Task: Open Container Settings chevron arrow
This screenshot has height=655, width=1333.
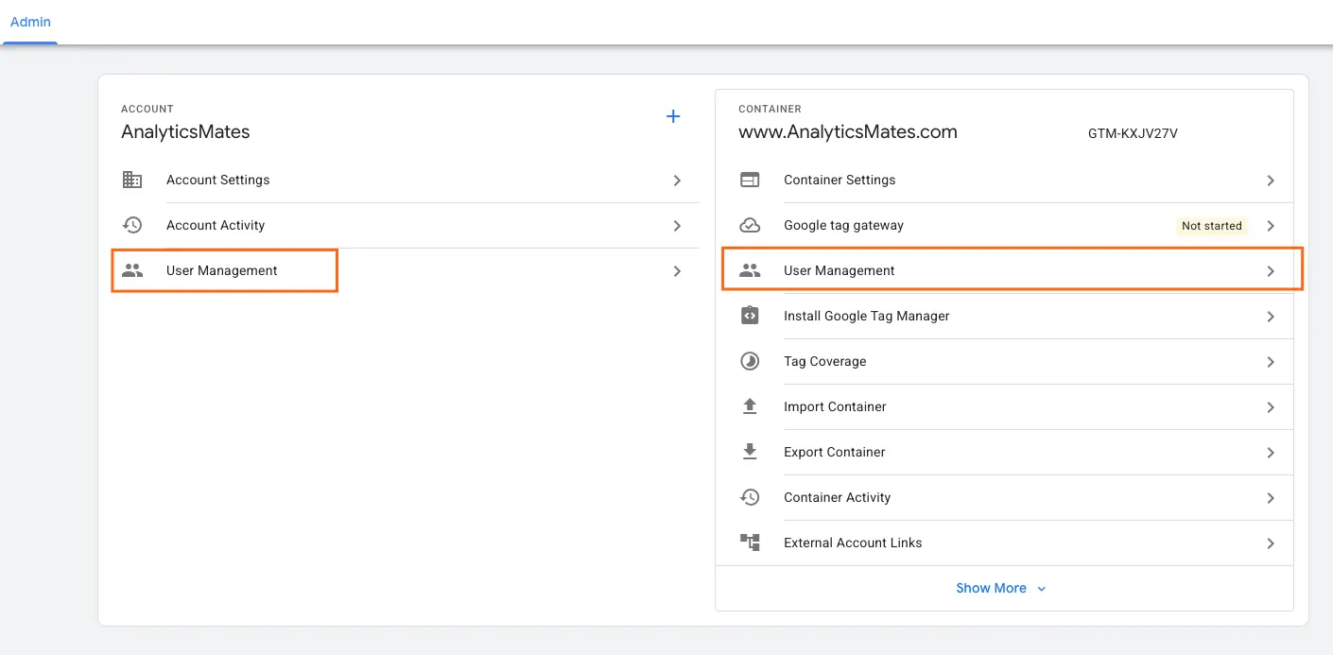Action: (1271, 180)
